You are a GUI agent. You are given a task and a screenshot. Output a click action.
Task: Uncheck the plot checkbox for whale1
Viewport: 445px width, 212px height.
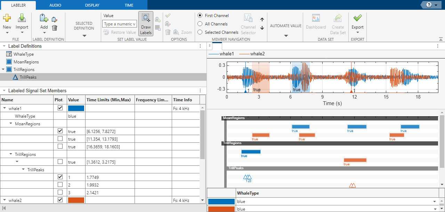(x=60, y=108)
